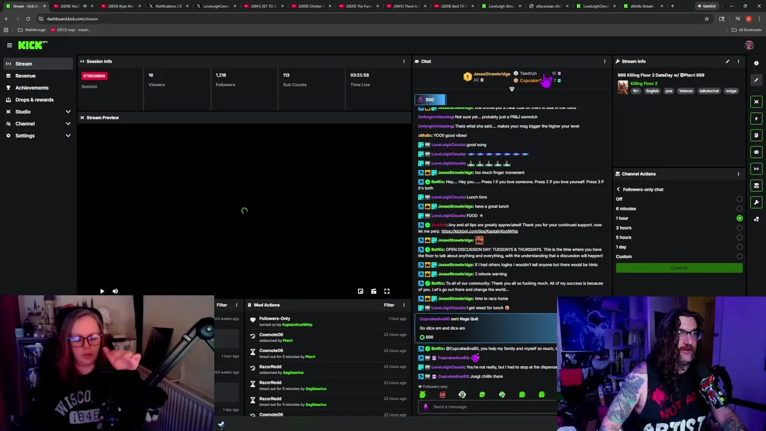
Task: Open the 500 gift progress bar in chat
Action: (430, 99)
